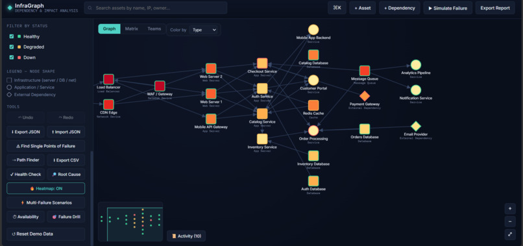Click the Redo tool button
Screen dimensions: 523x246
(x=66, y=117)
